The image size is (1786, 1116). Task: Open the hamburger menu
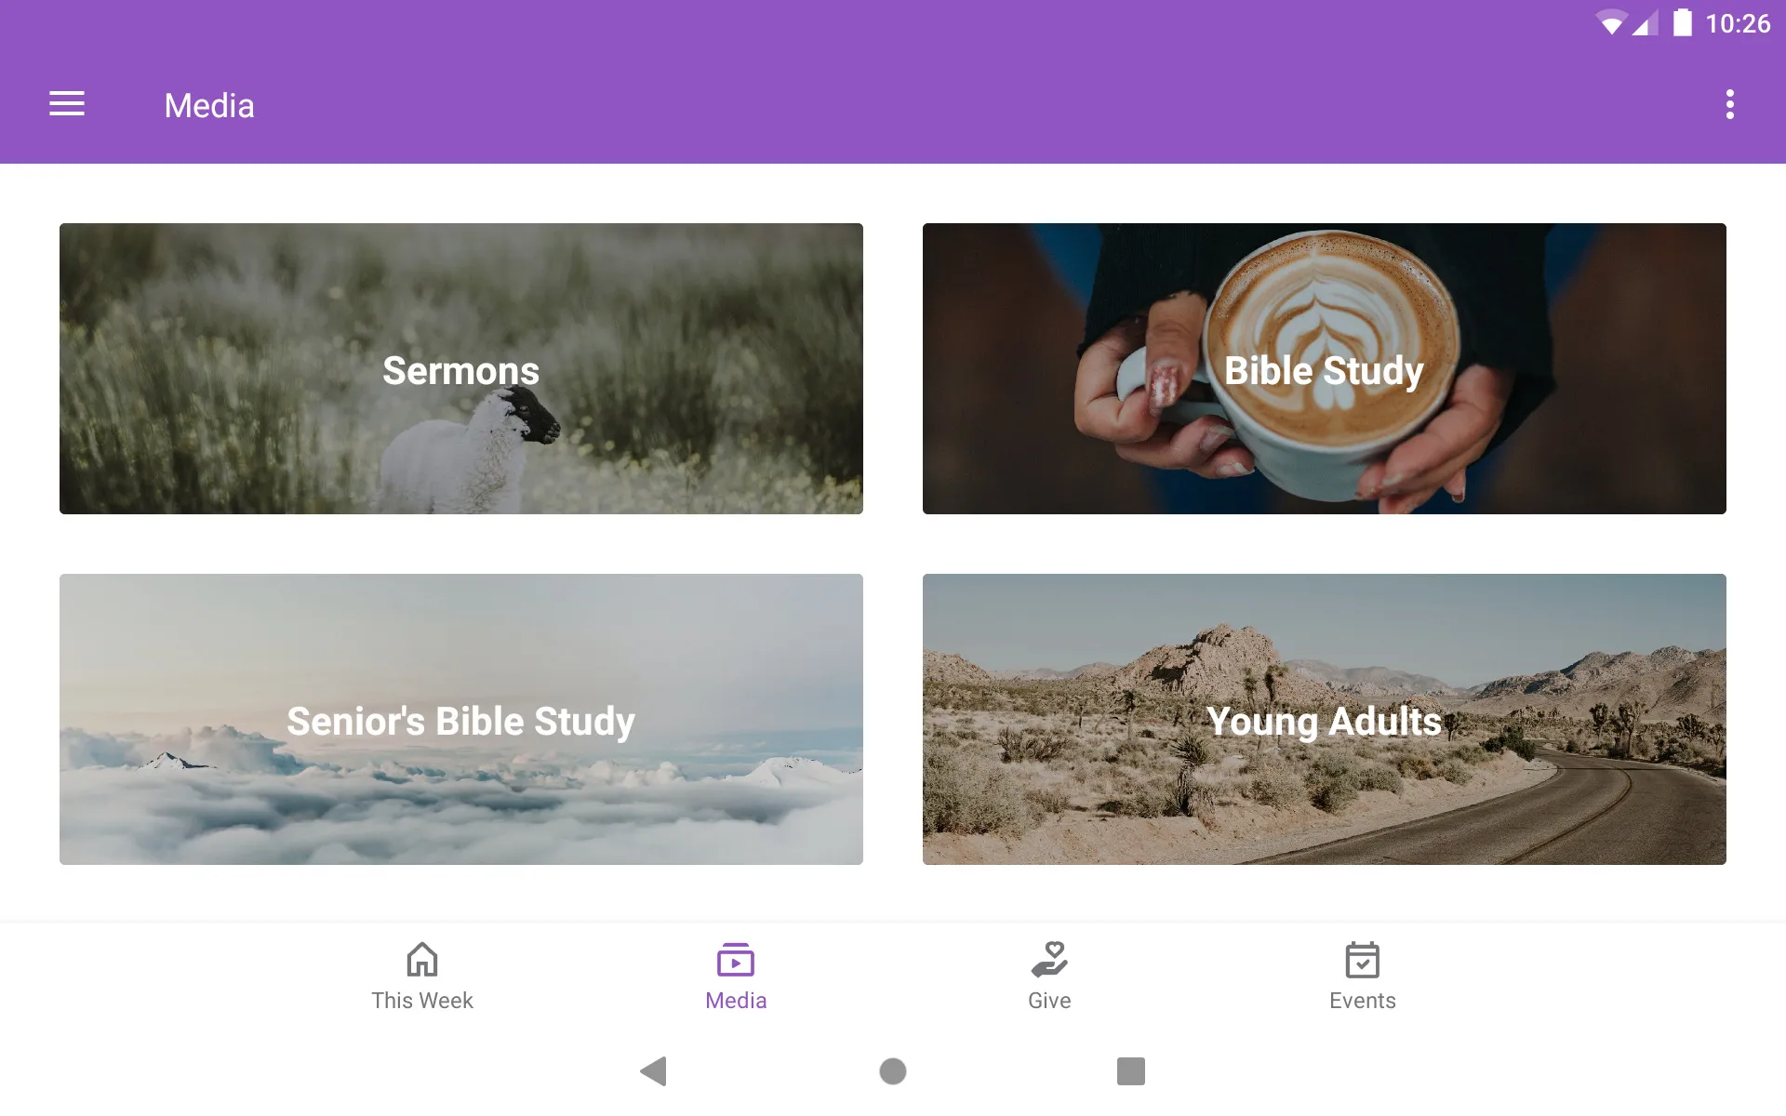coord(67,104)
